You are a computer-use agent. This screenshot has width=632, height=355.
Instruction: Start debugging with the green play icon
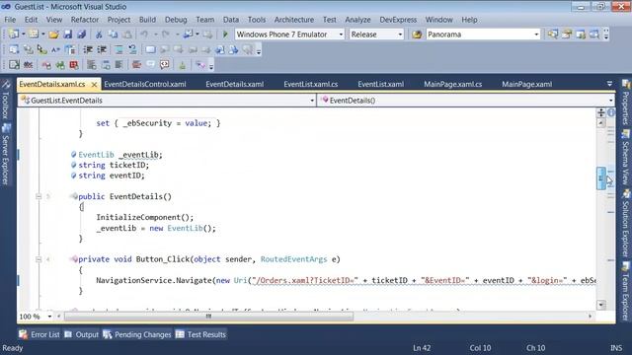pyautogui.click(x=225, y=35)
